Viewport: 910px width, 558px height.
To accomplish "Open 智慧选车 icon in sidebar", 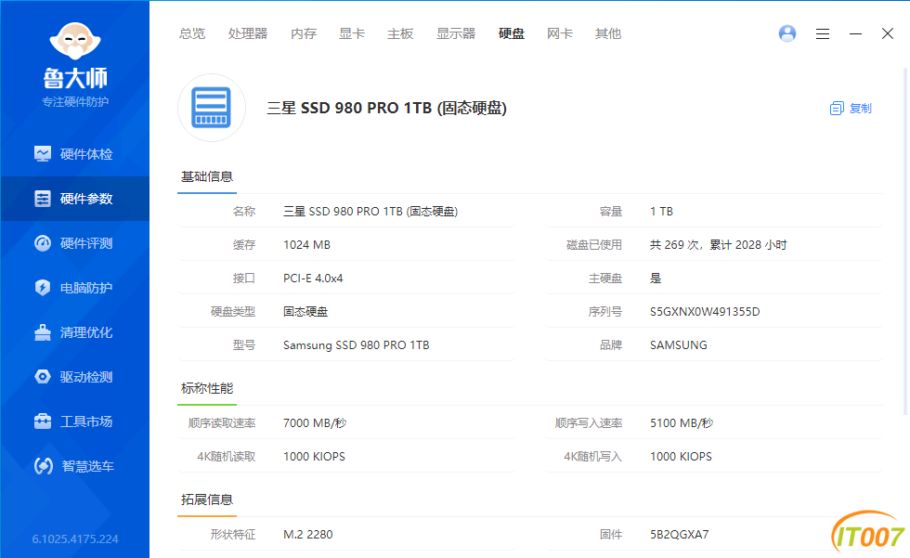I will pos(44,466).
